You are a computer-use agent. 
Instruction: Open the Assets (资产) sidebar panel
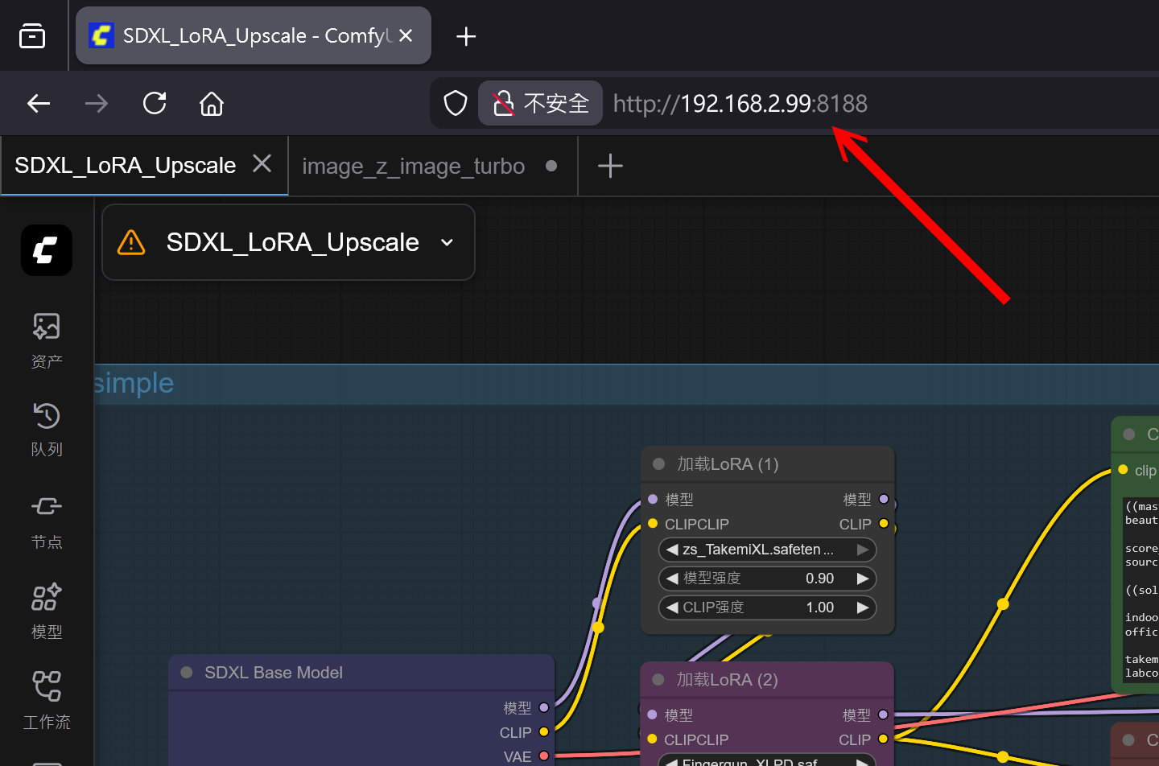tap(46, 340)
